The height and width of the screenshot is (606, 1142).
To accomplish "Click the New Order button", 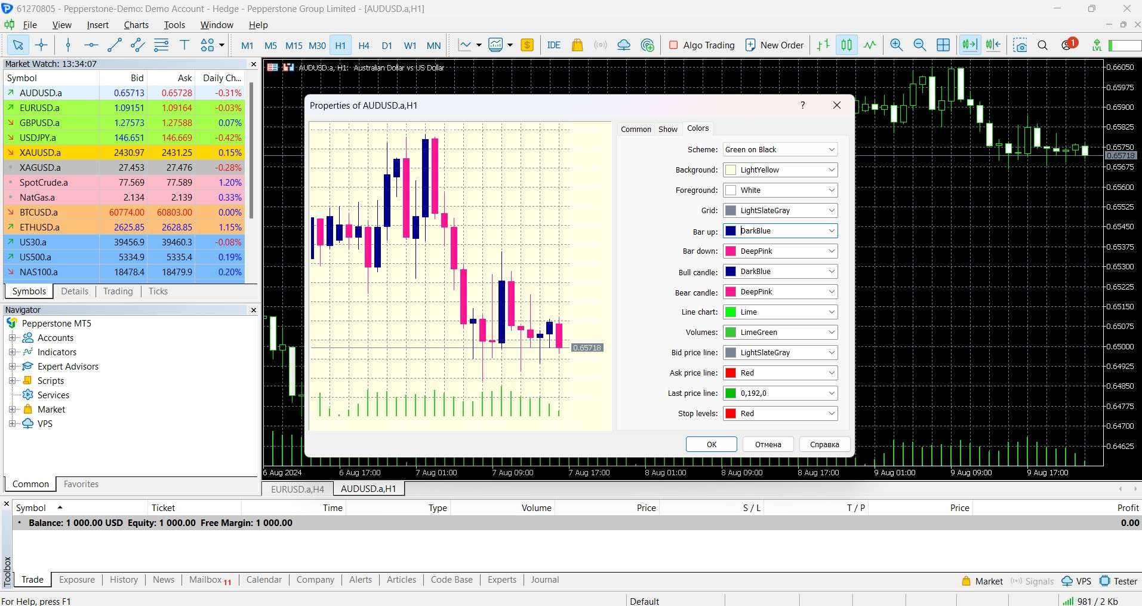I will [x=775, y=45].
